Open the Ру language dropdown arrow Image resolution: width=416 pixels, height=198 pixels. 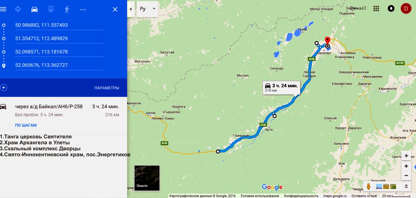coord(154,9)
